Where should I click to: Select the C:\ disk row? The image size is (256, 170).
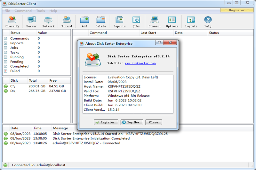pyautogui.click(x=13, y=86)
